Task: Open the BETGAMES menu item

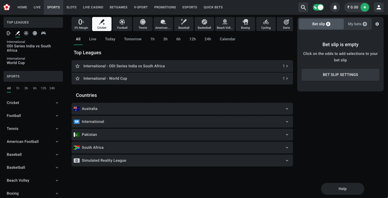Action: coord(119,8)
